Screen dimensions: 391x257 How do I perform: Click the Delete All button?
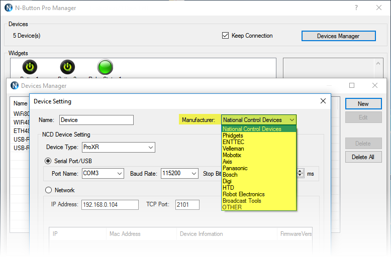(363, 157)
